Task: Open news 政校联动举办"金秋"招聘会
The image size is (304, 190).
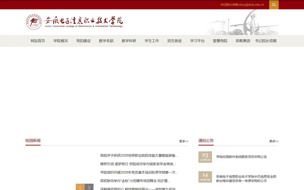Action: pyautogui.click(x=135, y=181)
